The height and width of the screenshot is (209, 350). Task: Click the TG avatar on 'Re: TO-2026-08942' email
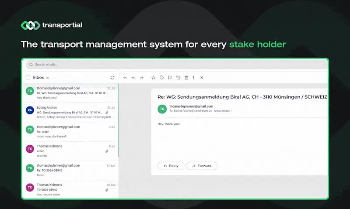click(30, 168)
